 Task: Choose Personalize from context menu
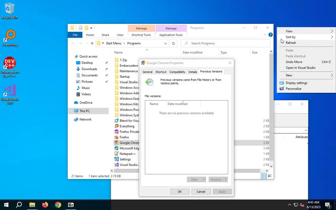click(307, 89)
